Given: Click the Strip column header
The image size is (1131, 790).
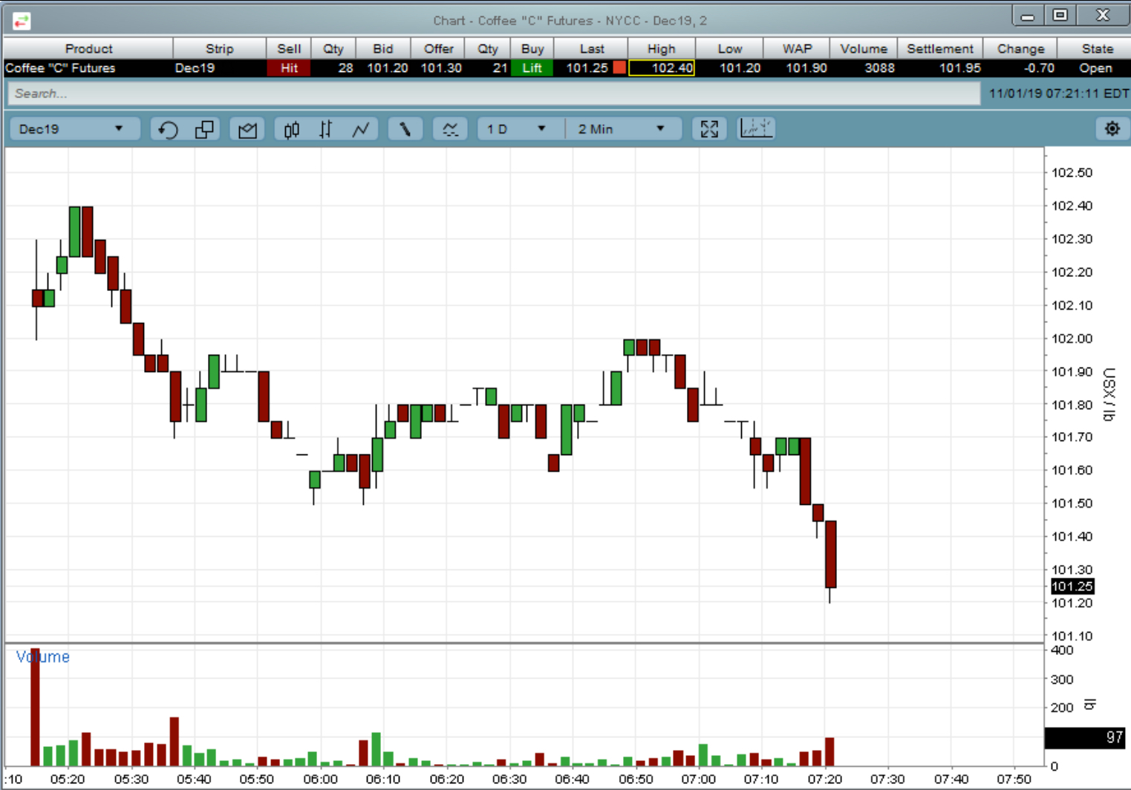Looking at the screenshot, I should click(219, 49).
